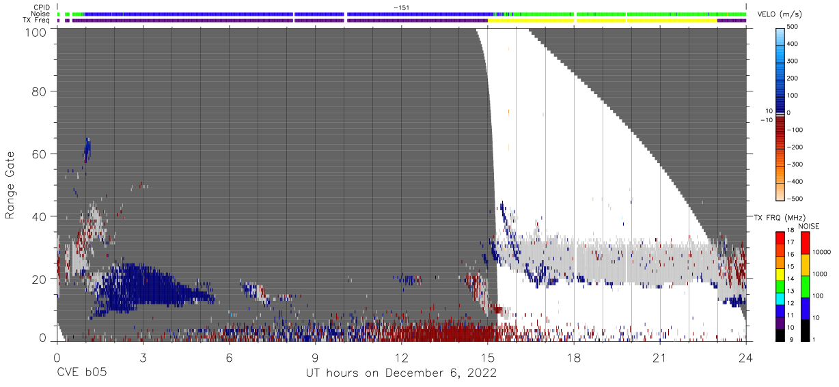Click the 6 hour tick on time axis
This screenshot has height=387, width=839.
229,356
